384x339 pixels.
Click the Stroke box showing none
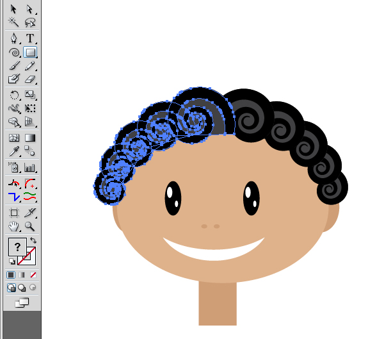(x=31, y=260)
